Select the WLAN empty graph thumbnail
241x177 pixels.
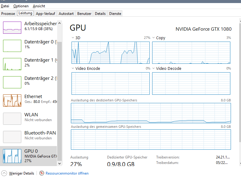point(12,119)
